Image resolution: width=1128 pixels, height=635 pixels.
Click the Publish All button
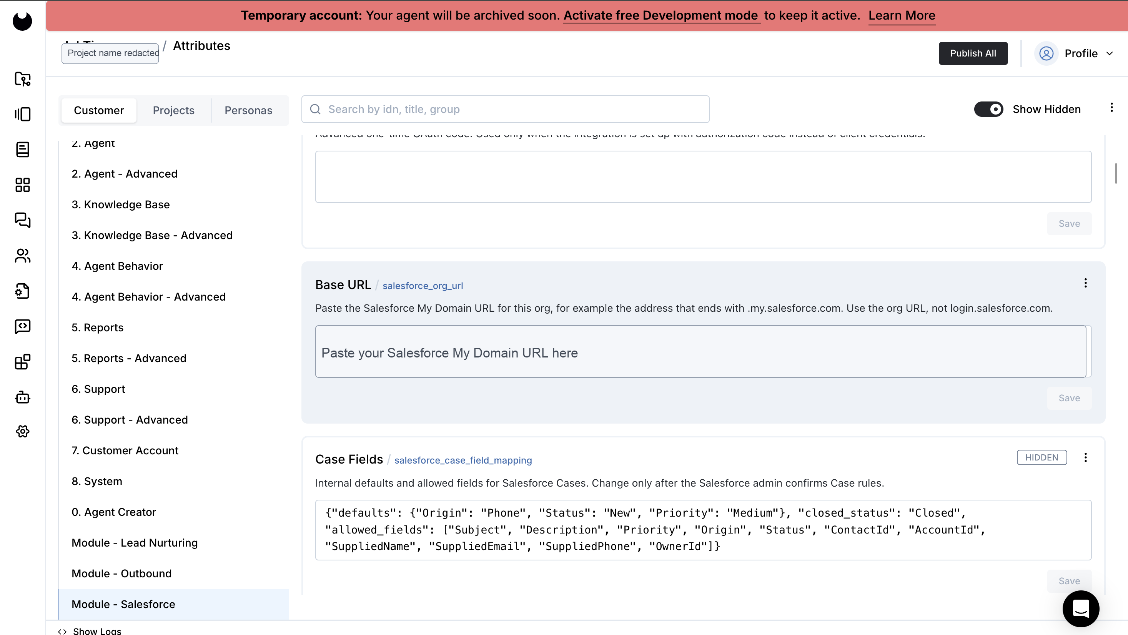[x=973, y=53]
